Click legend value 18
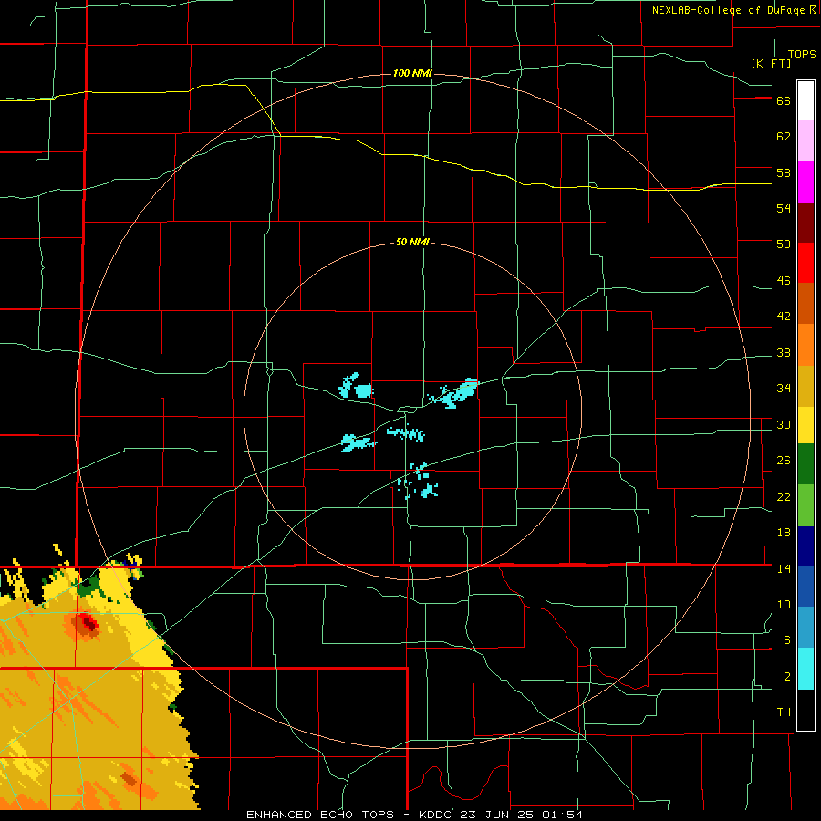The width and height of the screenshot is (821, 821). (784, 533)
